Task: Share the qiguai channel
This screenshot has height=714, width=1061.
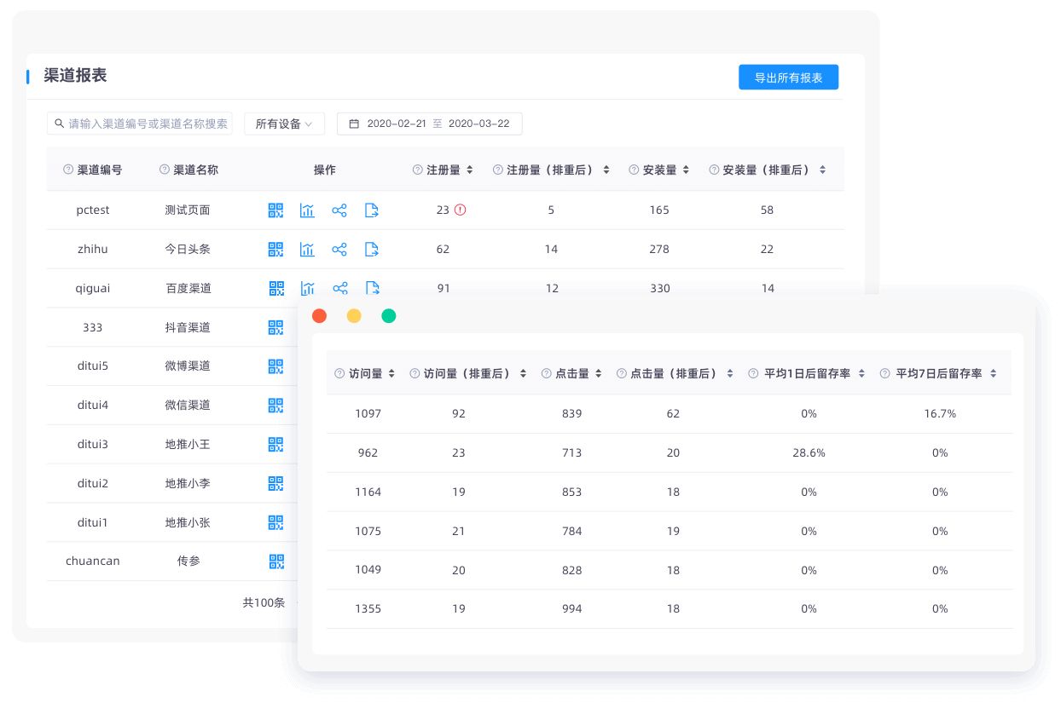Action: (x=340, y=288)
